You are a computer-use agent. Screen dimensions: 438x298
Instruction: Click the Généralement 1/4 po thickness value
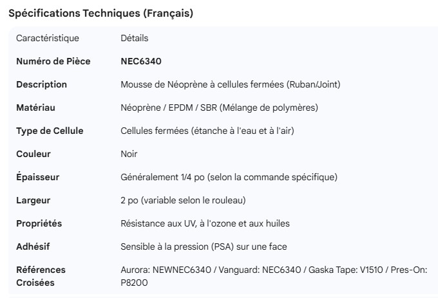[229, 177]
